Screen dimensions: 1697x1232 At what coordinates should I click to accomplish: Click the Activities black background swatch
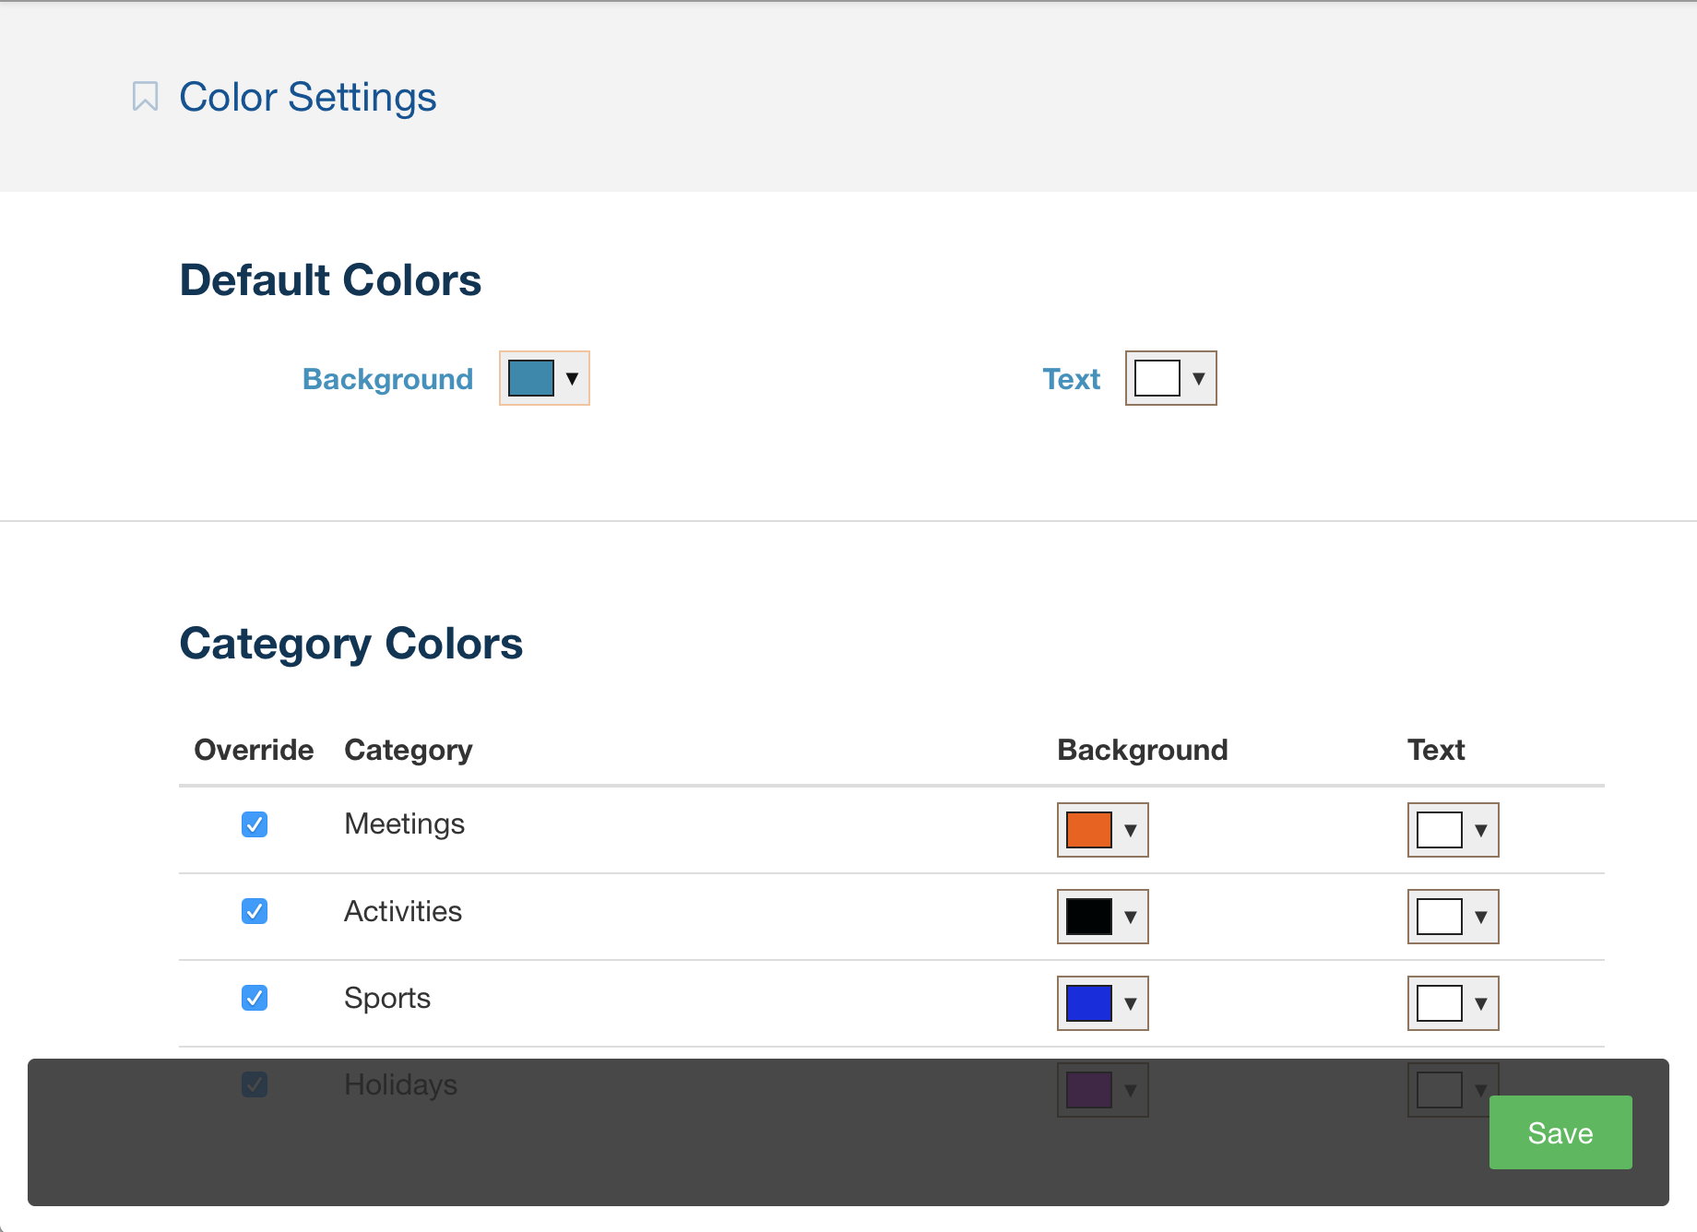pyautogui.click(x=1089, y=917)
